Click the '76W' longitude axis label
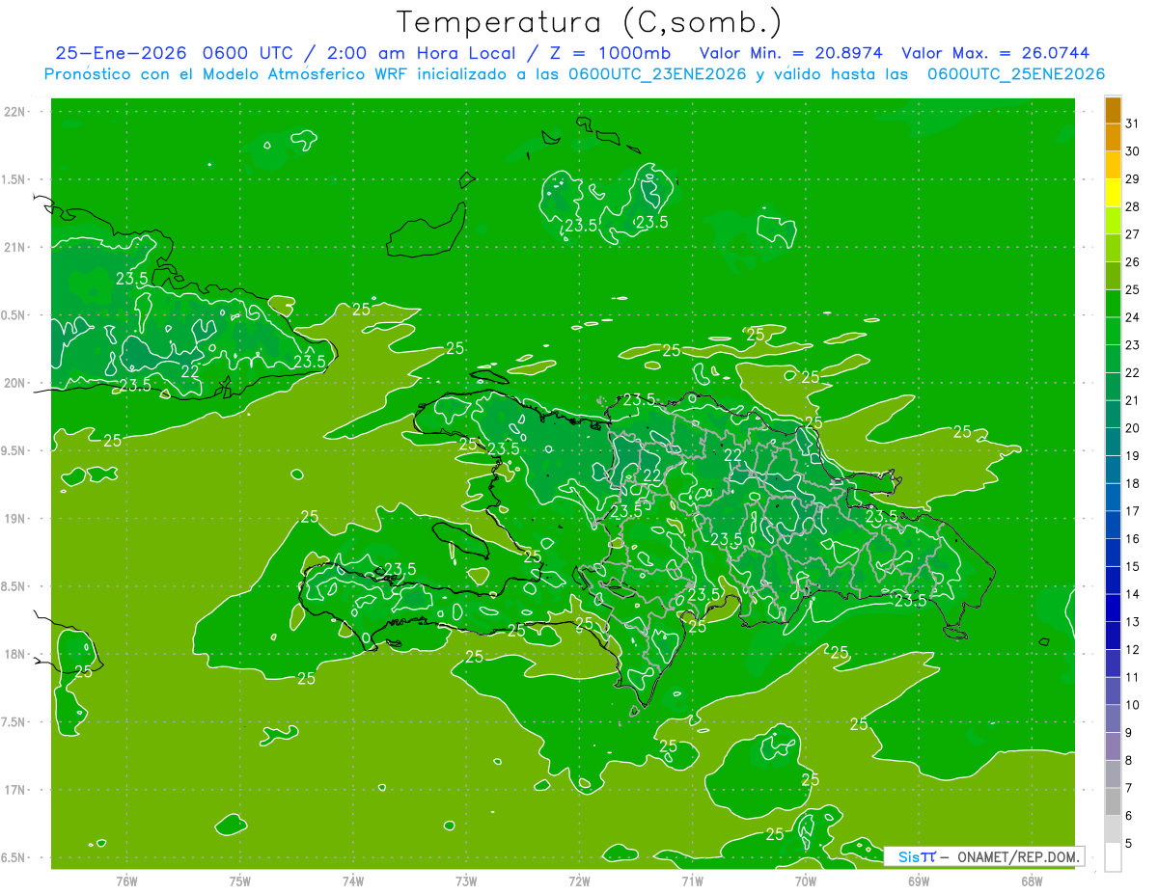Screen dimensions: 1158x894 coord(126,880)
